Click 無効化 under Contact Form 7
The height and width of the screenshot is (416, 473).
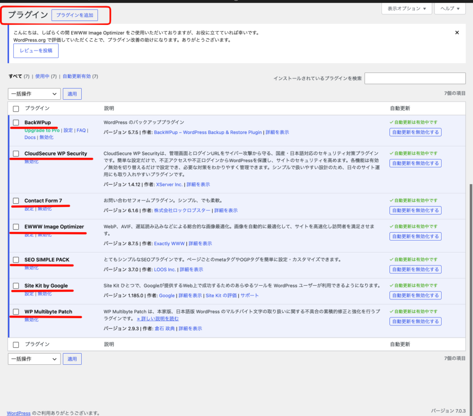(45, 209)
